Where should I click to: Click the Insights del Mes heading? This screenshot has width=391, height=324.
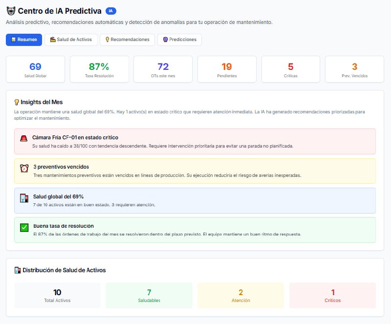coord(42,102)
